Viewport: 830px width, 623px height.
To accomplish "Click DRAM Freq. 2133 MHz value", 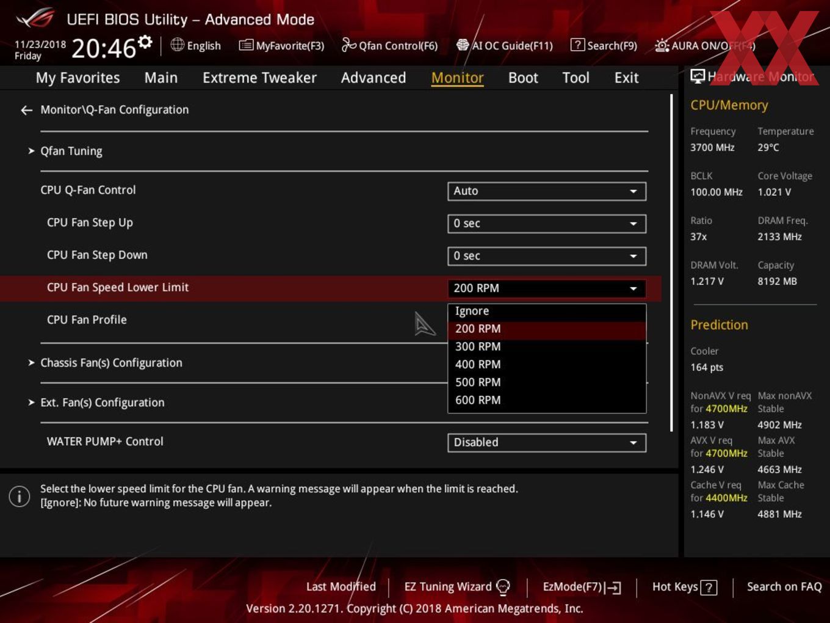I will tap(779, 237).
